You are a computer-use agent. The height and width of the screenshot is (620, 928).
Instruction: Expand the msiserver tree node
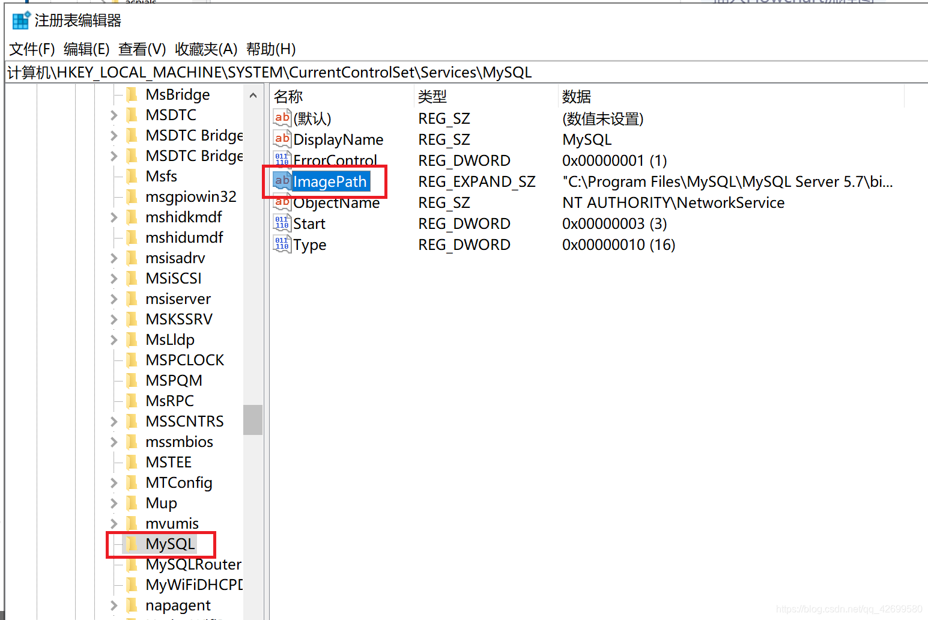[x=114, y=299]
